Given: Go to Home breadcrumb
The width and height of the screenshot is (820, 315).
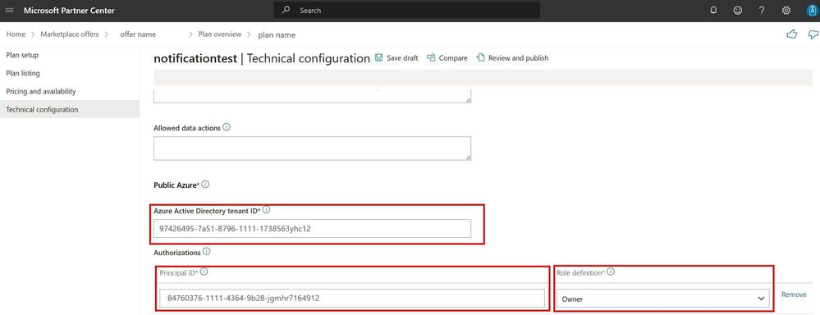Looking at the screenshot, I should coord(16,34).
